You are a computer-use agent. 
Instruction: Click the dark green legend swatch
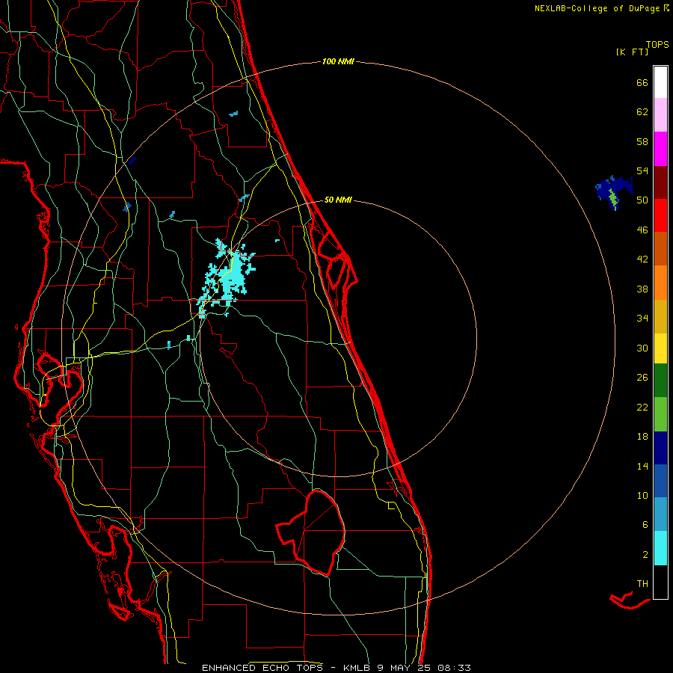pyautogui.click(x=660, y=381)
